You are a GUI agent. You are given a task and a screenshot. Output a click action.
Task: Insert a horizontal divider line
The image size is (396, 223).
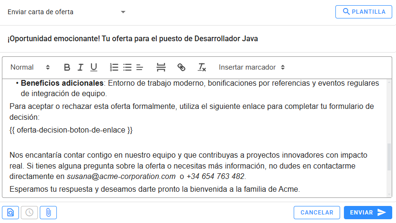[161, 67]
